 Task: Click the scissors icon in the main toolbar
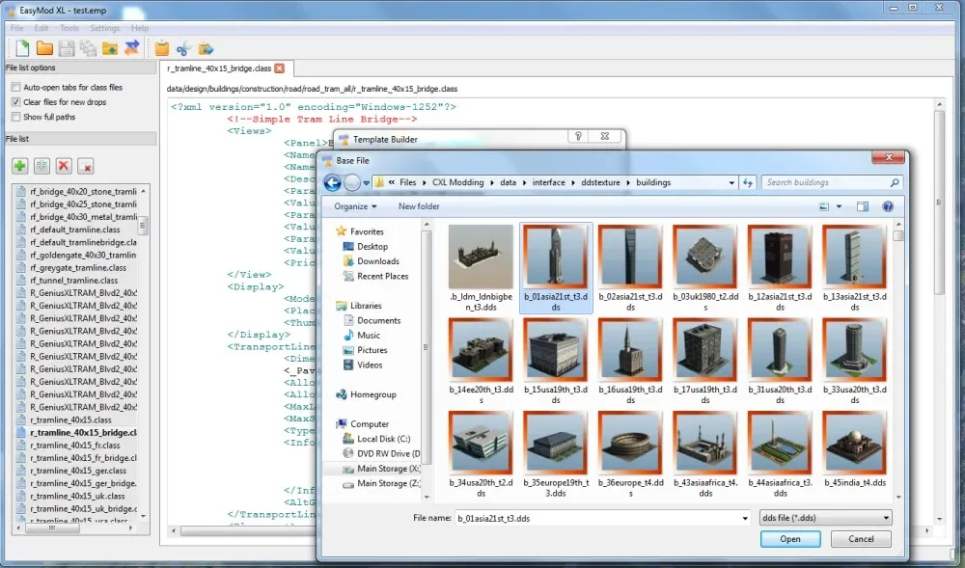(183, 48)
